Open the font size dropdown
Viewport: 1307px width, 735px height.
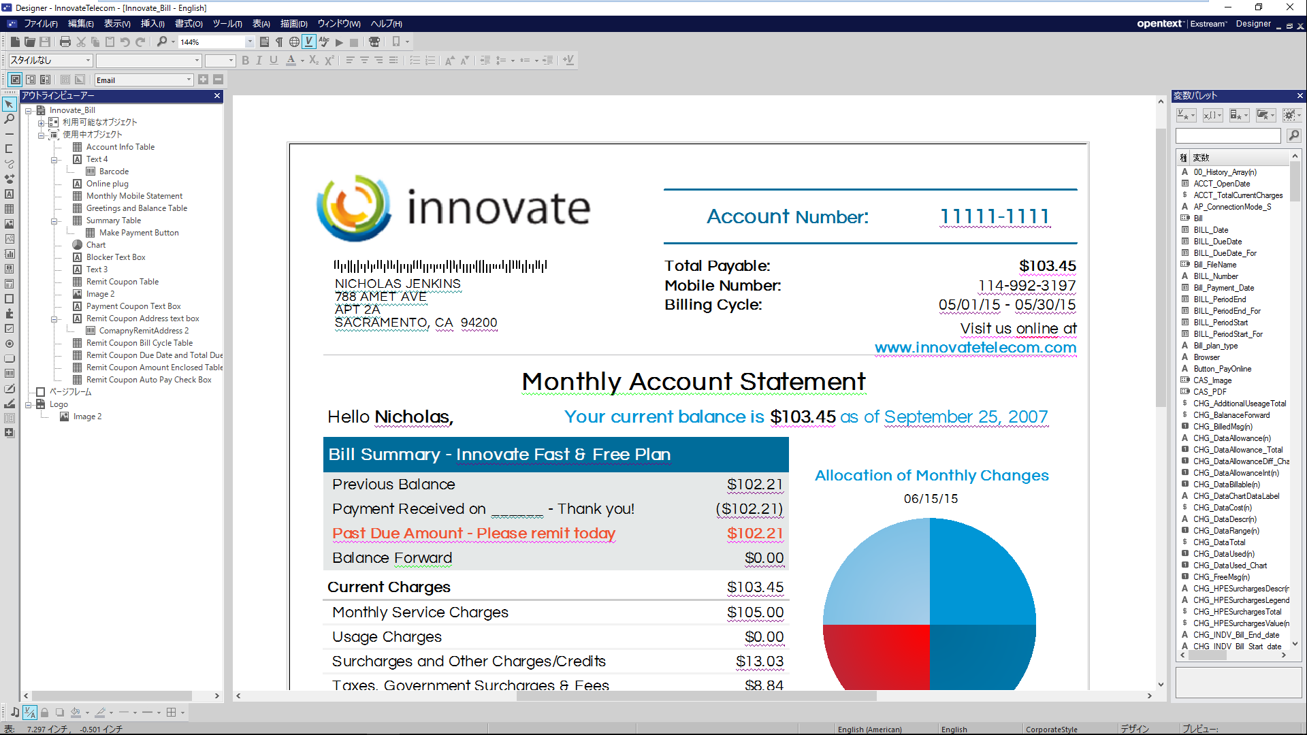(231, 61)
